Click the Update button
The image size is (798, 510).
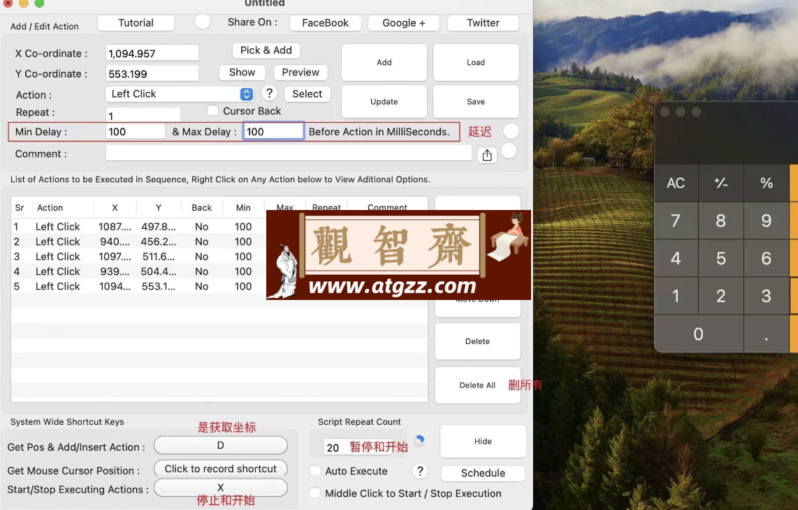(384, 102)
